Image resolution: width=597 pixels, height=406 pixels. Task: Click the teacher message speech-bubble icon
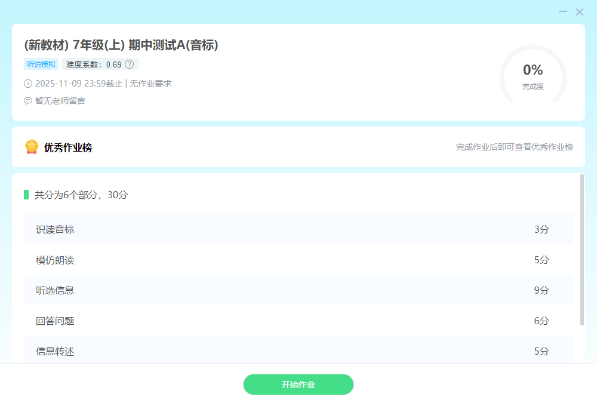(28, 101)
